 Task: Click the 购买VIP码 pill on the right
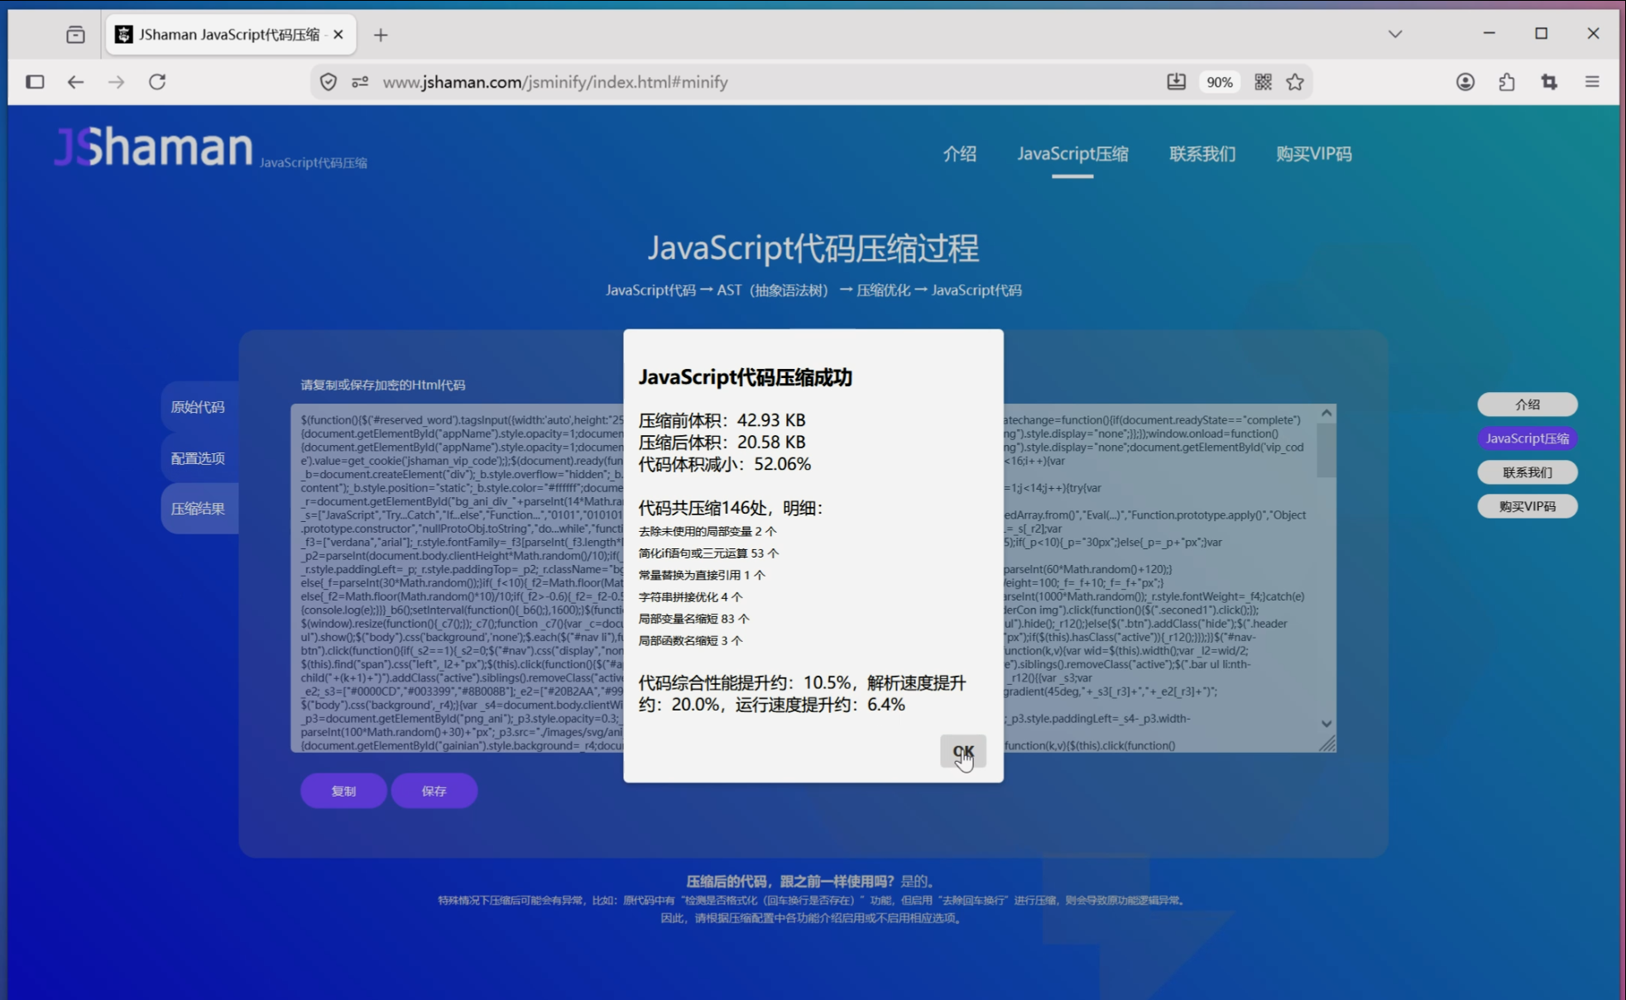click(1528, 506)
